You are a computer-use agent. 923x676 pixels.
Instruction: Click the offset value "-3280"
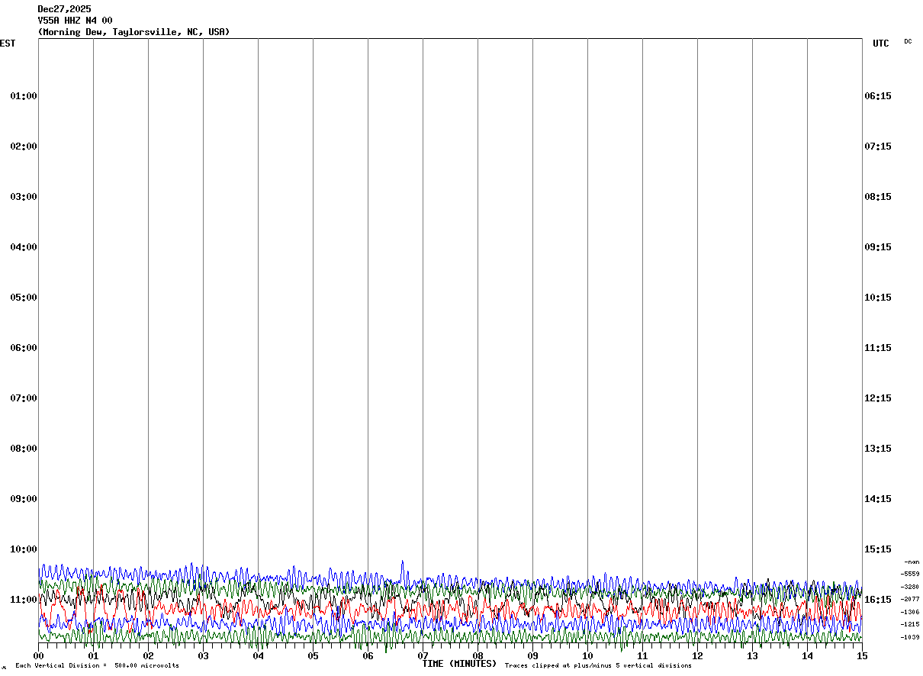coord(910,587)
